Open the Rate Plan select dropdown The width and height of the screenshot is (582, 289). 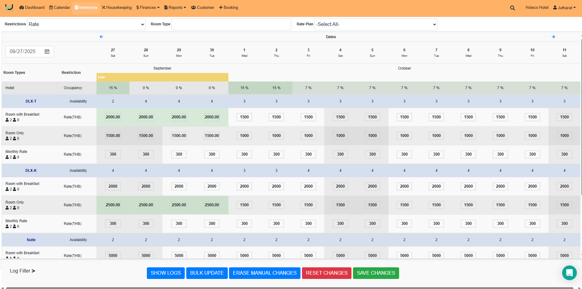376,24
